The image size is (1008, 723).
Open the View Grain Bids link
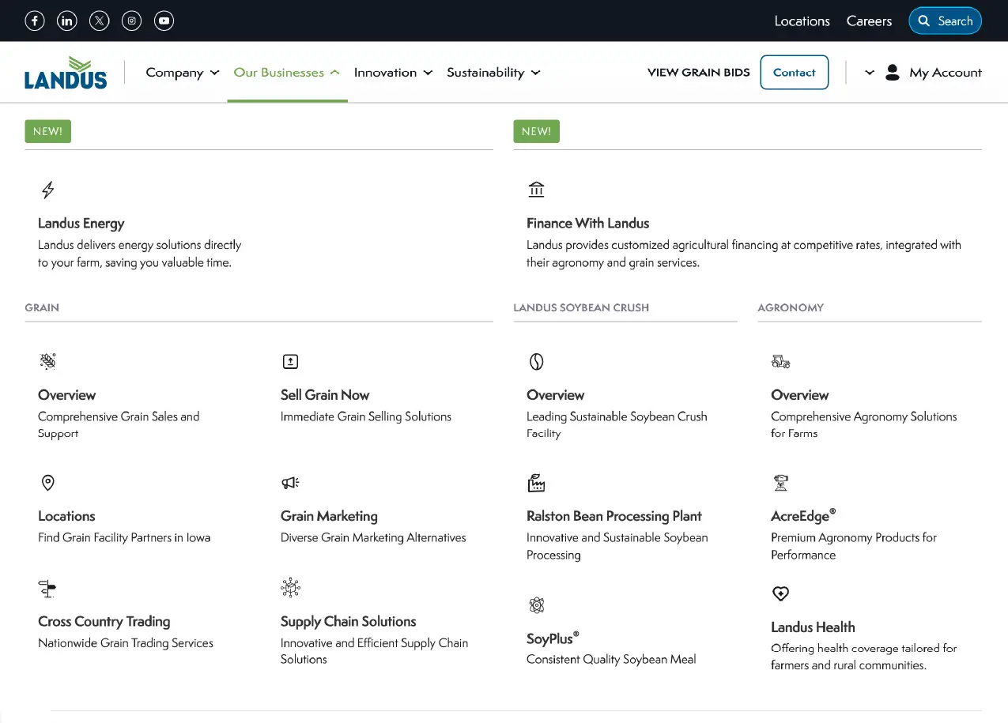point(698,73)
